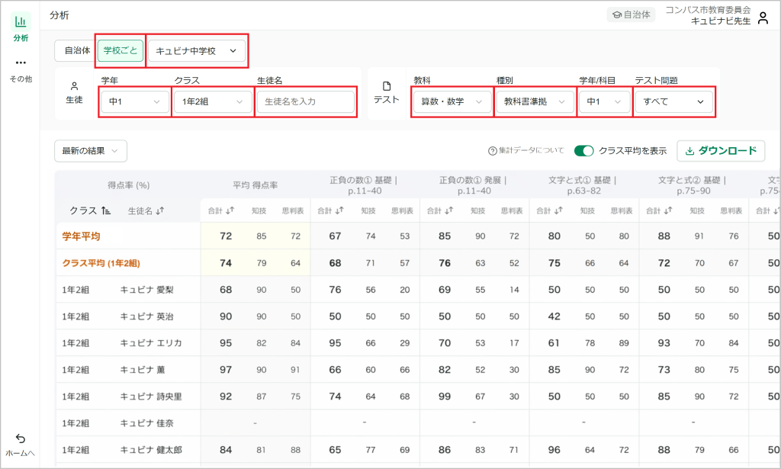Click the クラス平均 (1年2組) row label
The image size is (781, 469).
click(101, 263)
